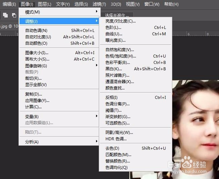Apply 反相(I) invert
219x179 pixels.
point(135,98)
